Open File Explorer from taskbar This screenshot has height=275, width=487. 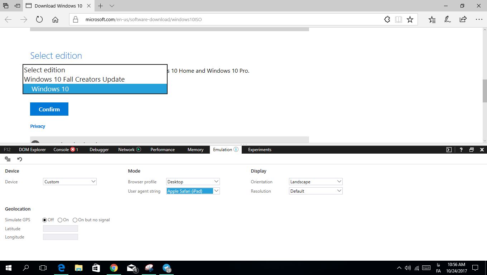[79, 268]
